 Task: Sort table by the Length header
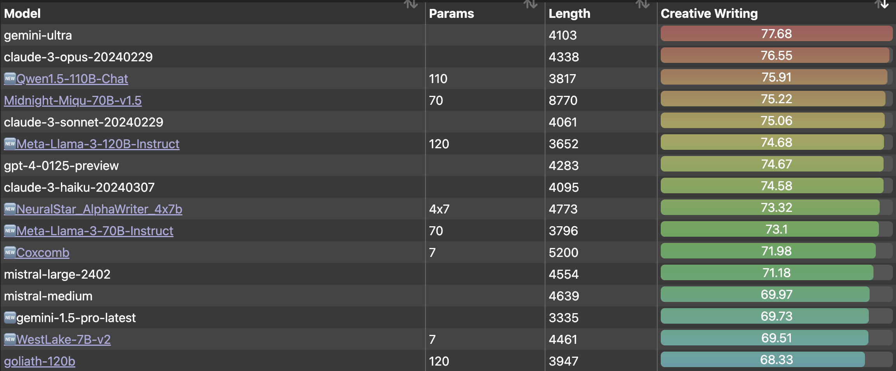pos(569,14)
